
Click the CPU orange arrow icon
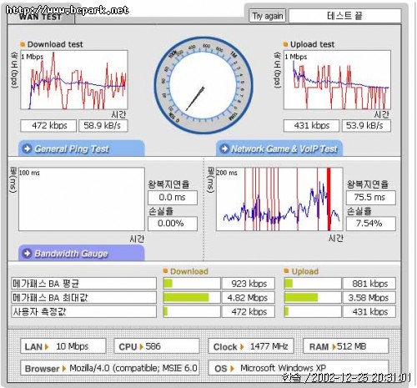click(141, 347)
